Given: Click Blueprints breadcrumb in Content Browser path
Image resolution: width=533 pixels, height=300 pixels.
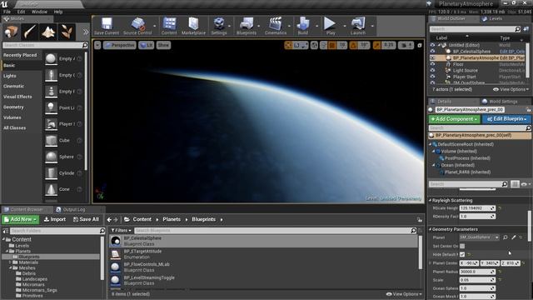Looking at the screenshot, I should click(x=203, y=219).
